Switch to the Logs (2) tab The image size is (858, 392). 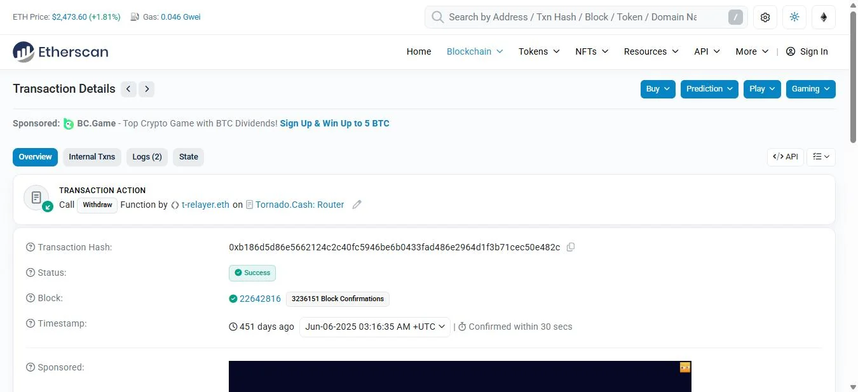(147, 157)
